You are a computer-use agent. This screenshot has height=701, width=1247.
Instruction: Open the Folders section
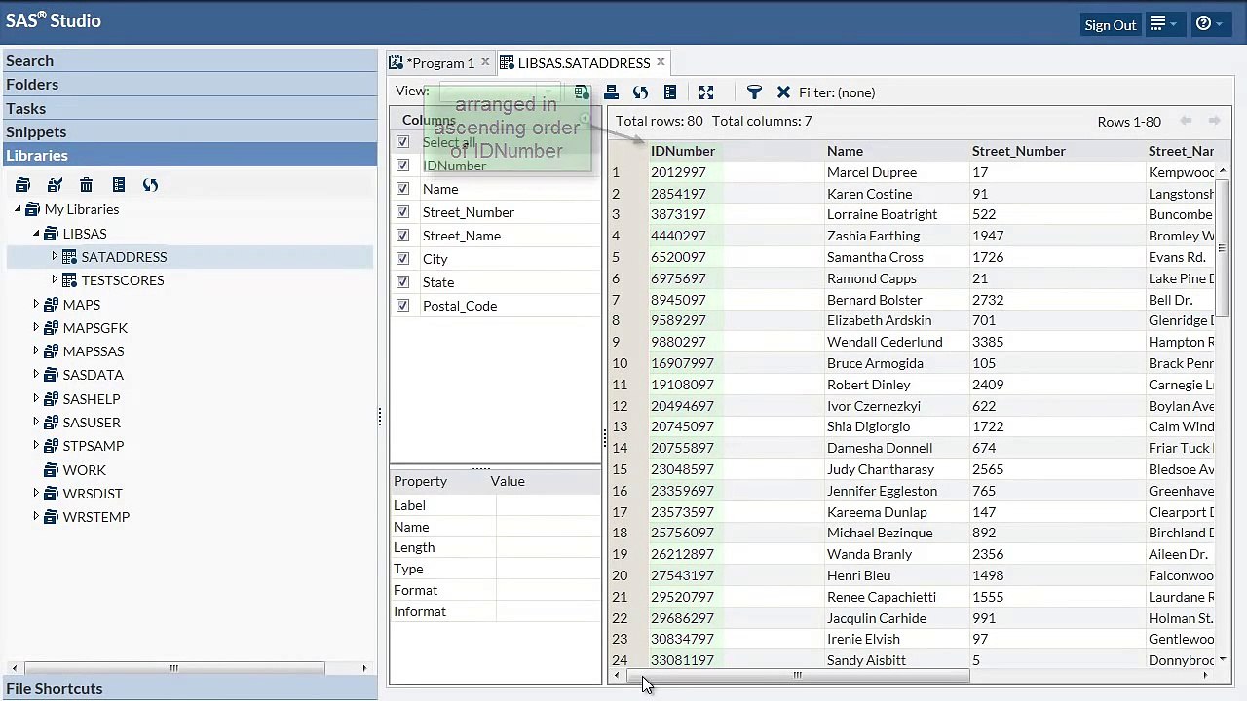point(188,84)
